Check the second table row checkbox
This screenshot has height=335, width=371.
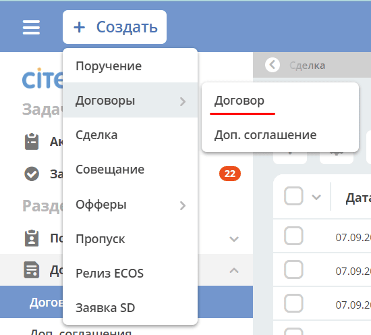pyautogui.click(x=293, y=269)
